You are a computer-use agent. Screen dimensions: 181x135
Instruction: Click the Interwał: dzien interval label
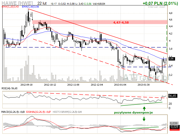tap(156, 7)
